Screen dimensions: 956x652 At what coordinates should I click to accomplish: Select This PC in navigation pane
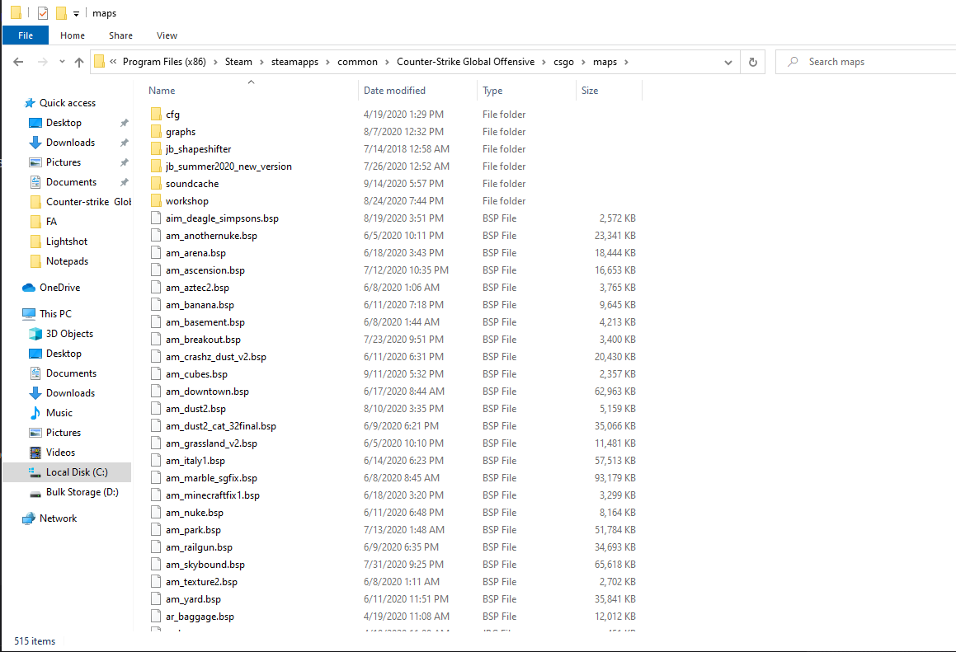pos(55,314)
